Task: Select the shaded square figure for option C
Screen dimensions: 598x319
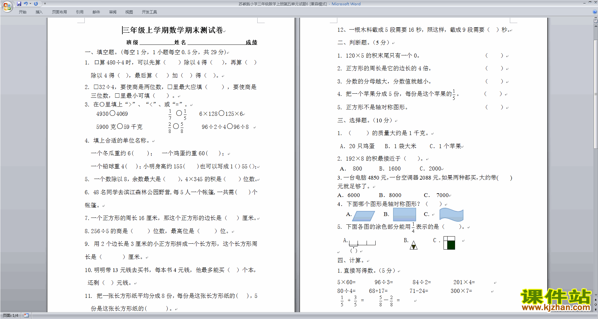Action: click(449, 243)
